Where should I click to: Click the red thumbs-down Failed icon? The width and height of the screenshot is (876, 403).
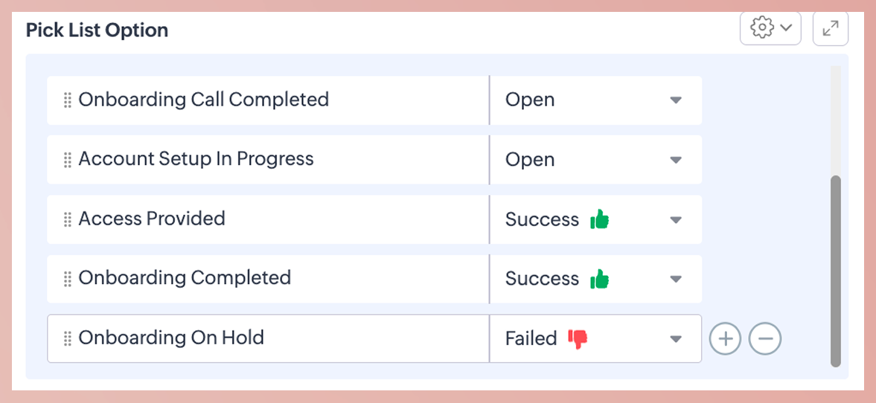[x=578, y=339]
